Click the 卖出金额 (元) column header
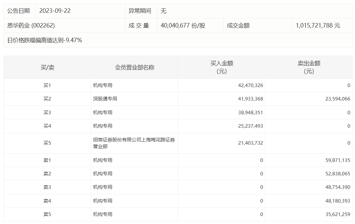The height and width of the screenshot is (224, 355). coord(309,68)
